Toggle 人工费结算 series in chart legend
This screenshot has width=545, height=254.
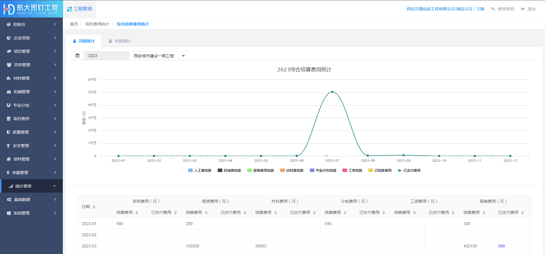pyautogui.click(x=200, y=170)
